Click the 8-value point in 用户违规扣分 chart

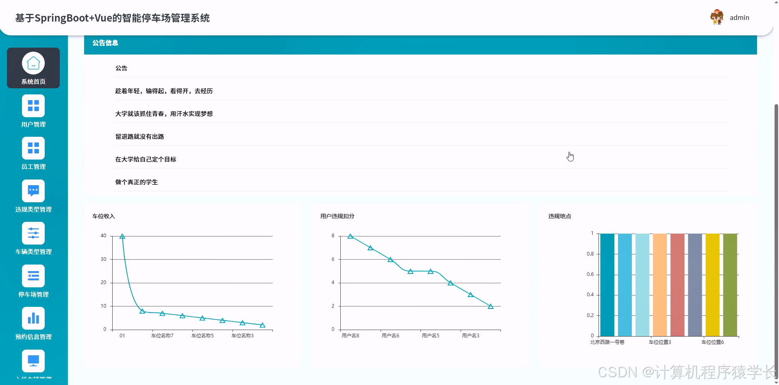click(x=350, y=236)
